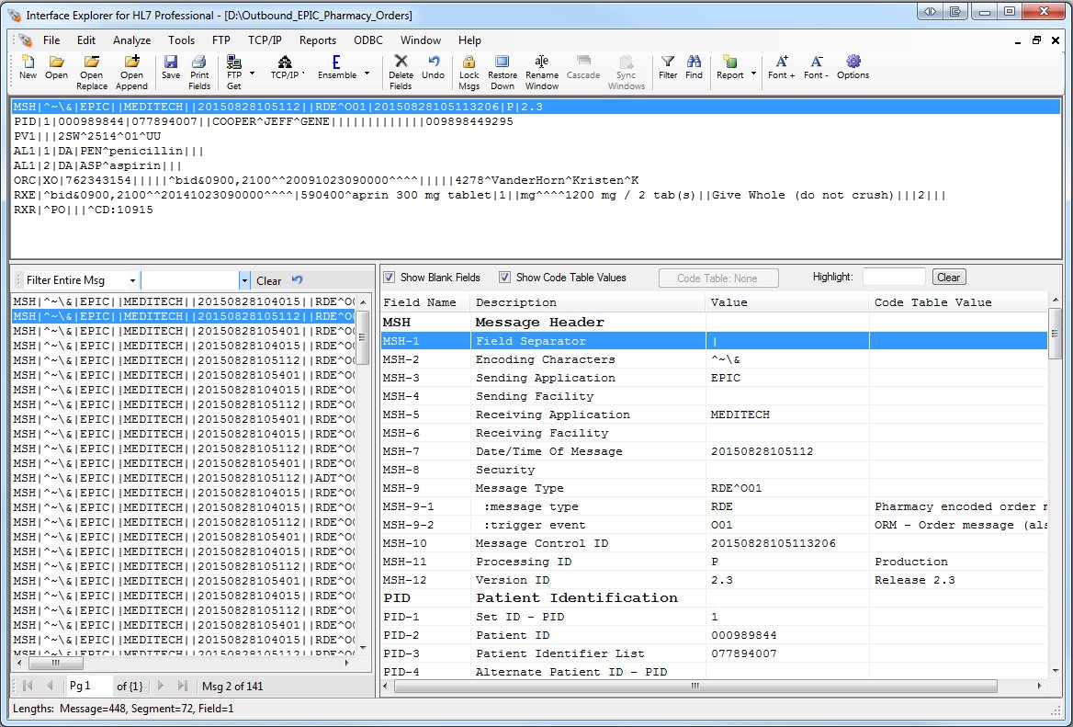This screenshot has height=727, width=1073.
Task: Open the filter text combo box arrow
Action: pyautogui.click(x=244, y=280)
